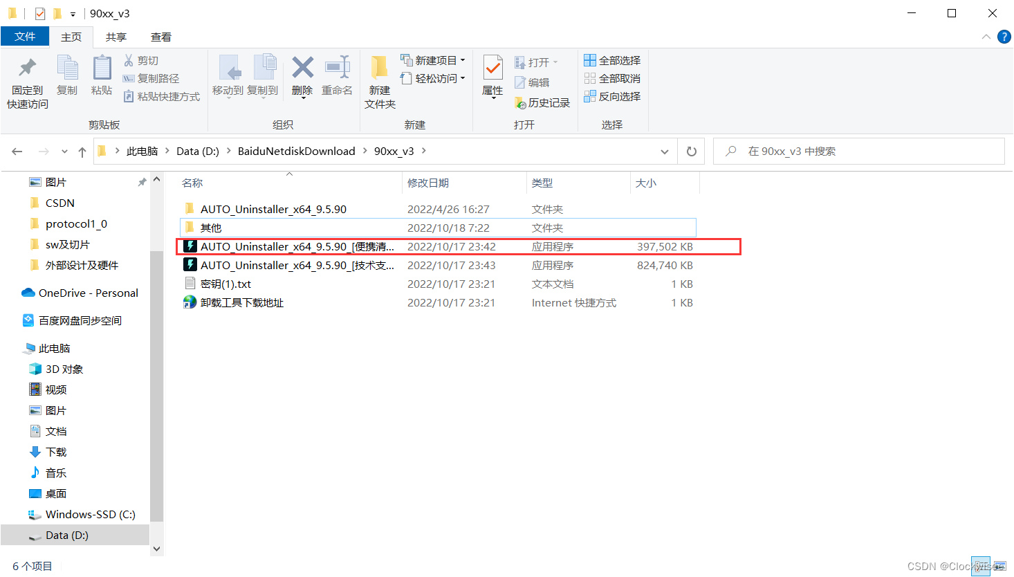Click the title bar properties checkmark icon
This screenshot has height=577, width=1014.
pyautogui.click(x=40, y=13)
